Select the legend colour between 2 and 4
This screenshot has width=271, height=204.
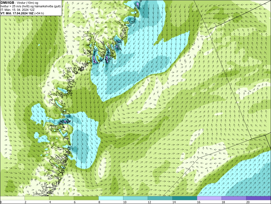37,198
